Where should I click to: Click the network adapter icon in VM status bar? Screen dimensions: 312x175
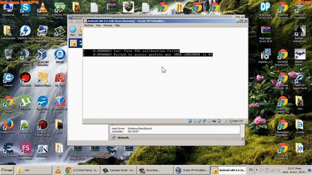pos(204,121)
